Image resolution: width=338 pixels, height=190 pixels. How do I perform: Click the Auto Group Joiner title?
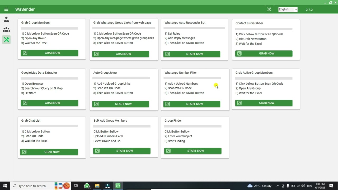coord(105,73)
